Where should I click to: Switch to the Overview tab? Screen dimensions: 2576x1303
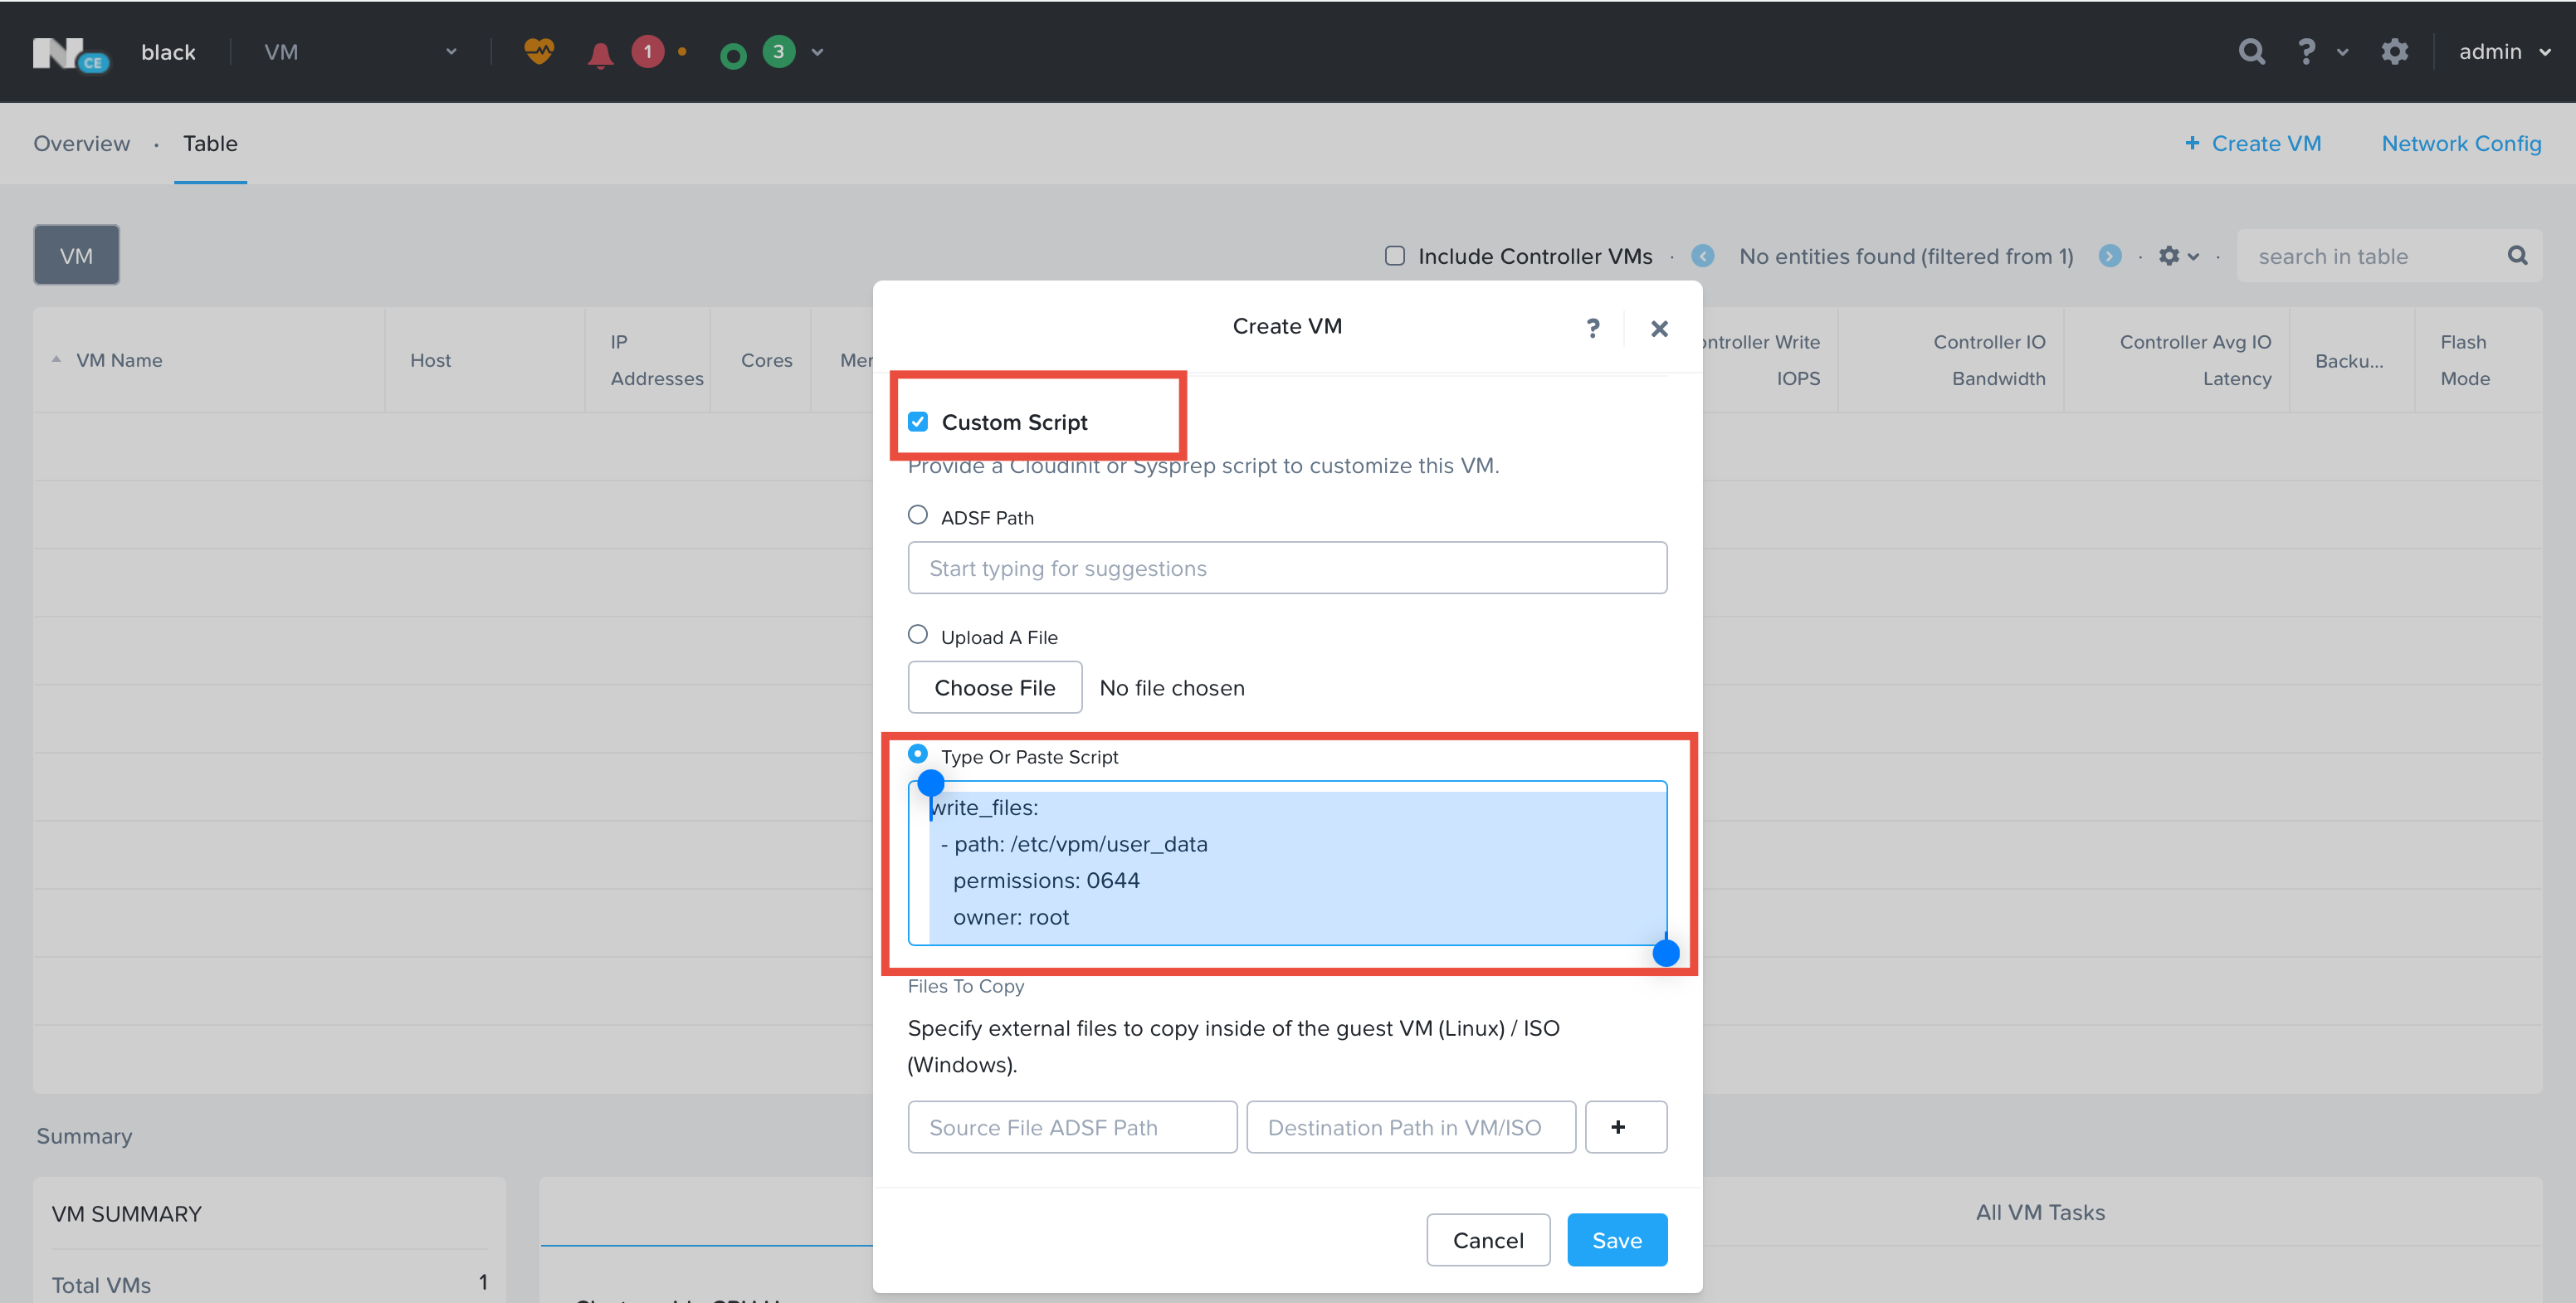[81, 143]
